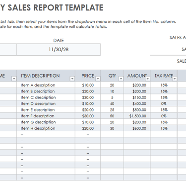Select the Item E tax rate cell

click(164, 110)
